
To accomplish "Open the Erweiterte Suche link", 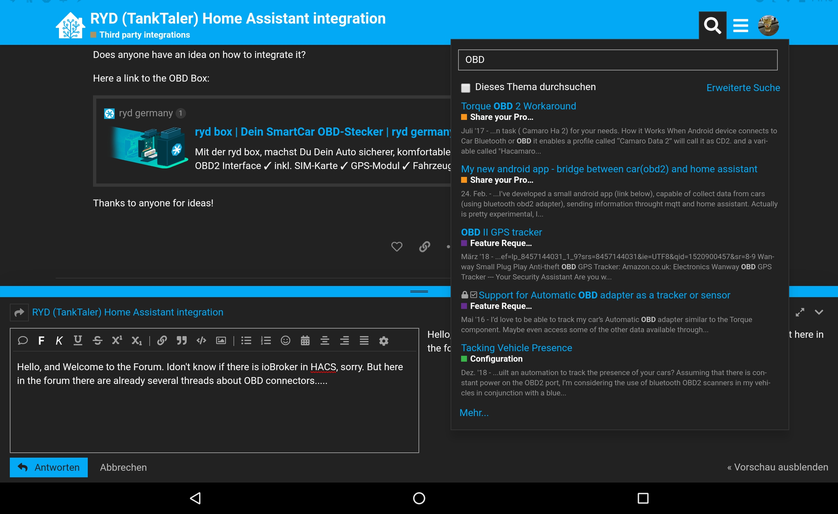I will pos(743,87).
